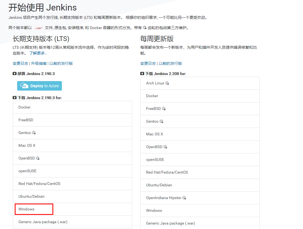303x229 pixels.
Task: Open weekly 以前的发行版 link
Action: (170, 63)
